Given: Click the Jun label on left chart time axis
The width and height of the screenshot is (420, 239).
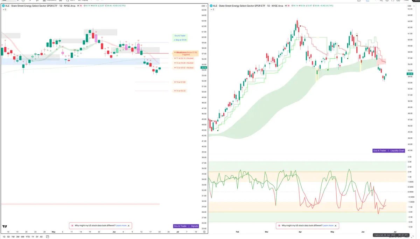Looking at the screenshot, I should point(114,232).
